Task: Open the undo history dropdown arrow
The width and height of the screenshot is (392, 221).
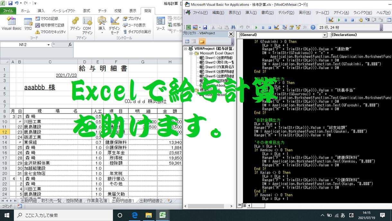Action: pyautogui.click(x=21, y=3)
